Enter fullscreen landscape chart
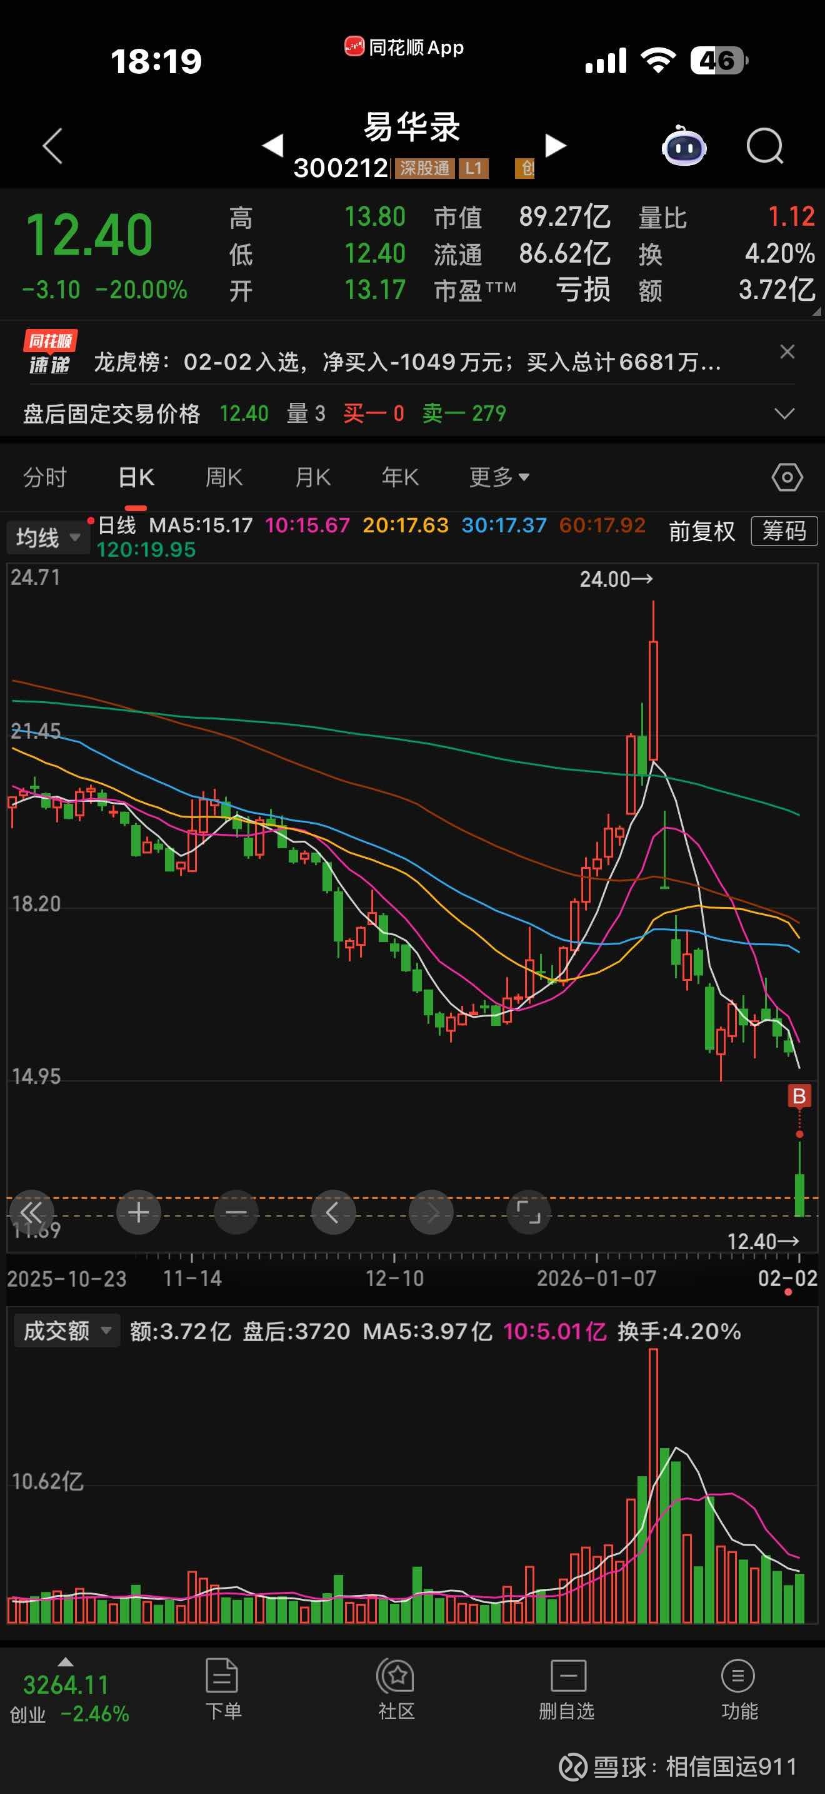 click(528, 1212)
